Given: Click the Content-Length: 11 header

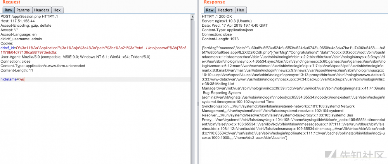Looking at the screenshot, I should click(x=17, y=70).
